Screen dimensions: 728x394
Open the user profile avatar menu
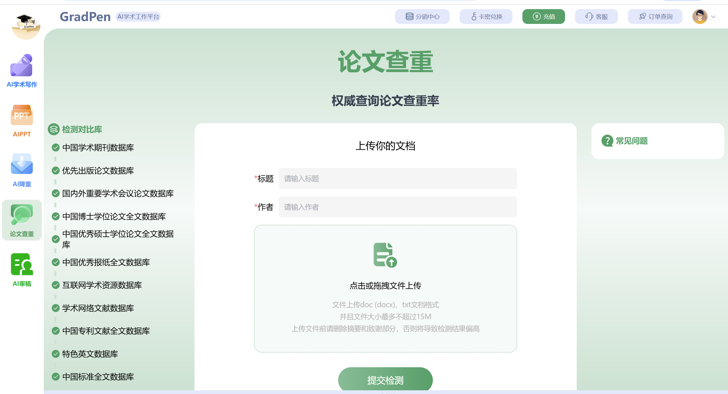(x=700, y=17)
